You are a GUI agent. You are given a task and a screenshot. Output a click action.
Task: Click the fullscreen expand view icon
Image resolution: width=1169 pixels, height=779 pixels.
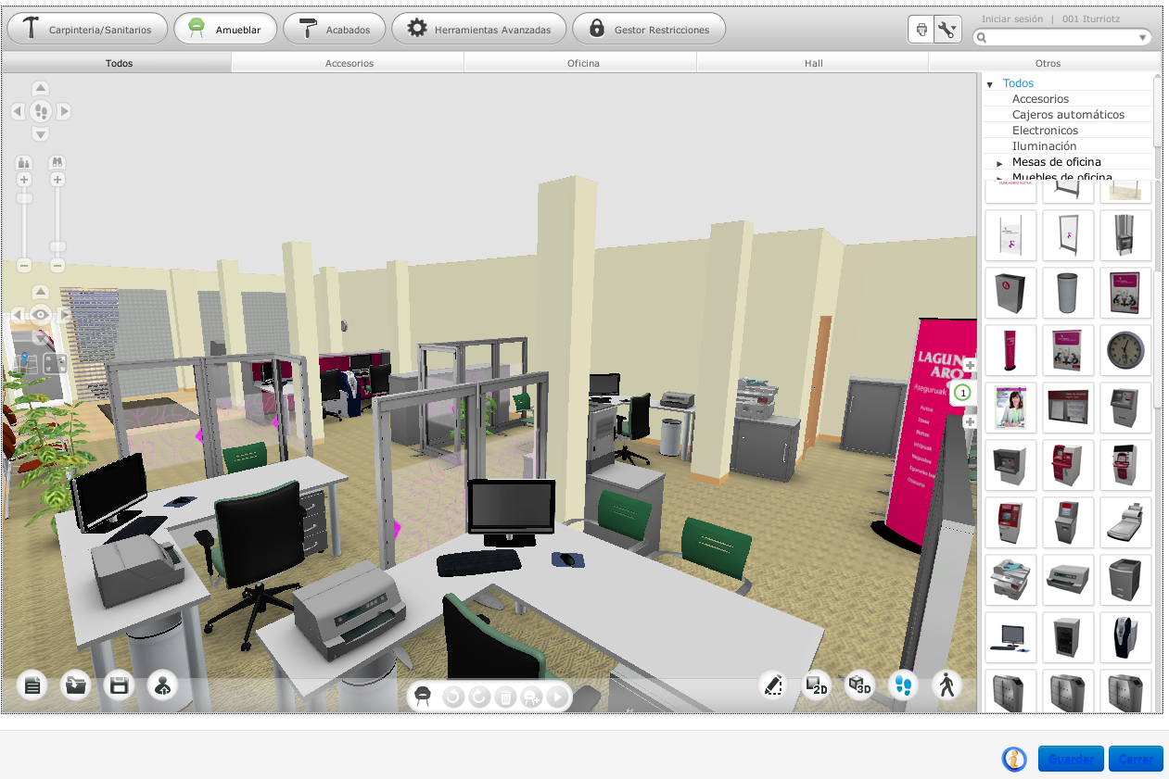pos(55,362)
